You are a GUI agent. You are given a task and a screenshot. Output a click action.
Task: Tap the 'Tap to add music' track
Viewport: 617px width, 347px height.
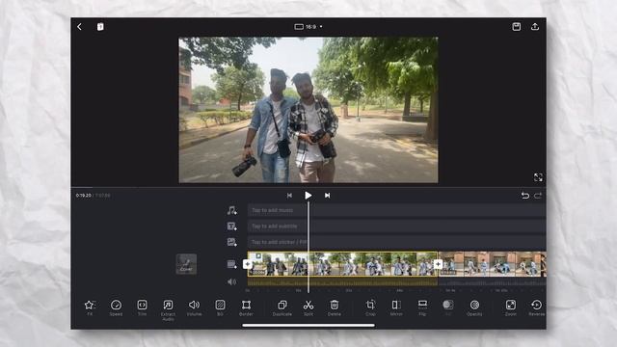tap(396, 210)
